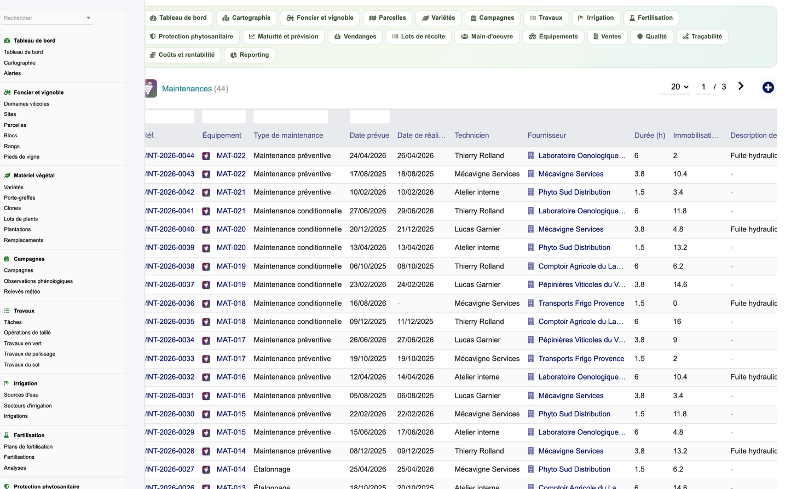Open Observations phénologiques in sidebar

click(x=38, y=281)
